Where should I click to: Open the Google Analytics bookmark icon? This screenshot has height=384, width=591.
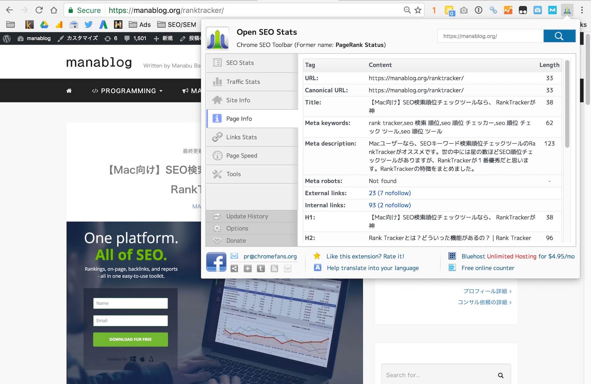59,25
